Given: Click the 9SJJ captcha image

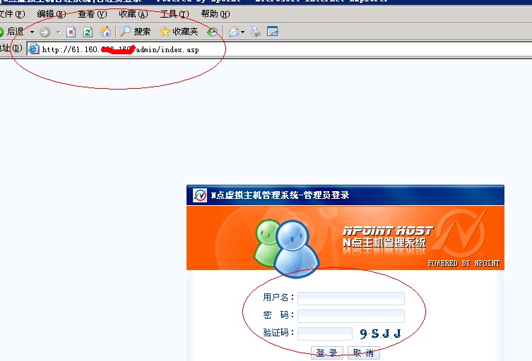Looking at the screenshot, I should click(380, 334).
